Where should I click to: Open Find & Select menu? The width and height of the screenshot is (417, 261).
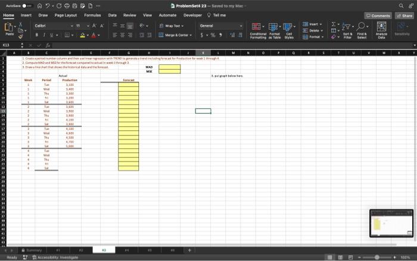pyautogui.click(x=362, y=31)
